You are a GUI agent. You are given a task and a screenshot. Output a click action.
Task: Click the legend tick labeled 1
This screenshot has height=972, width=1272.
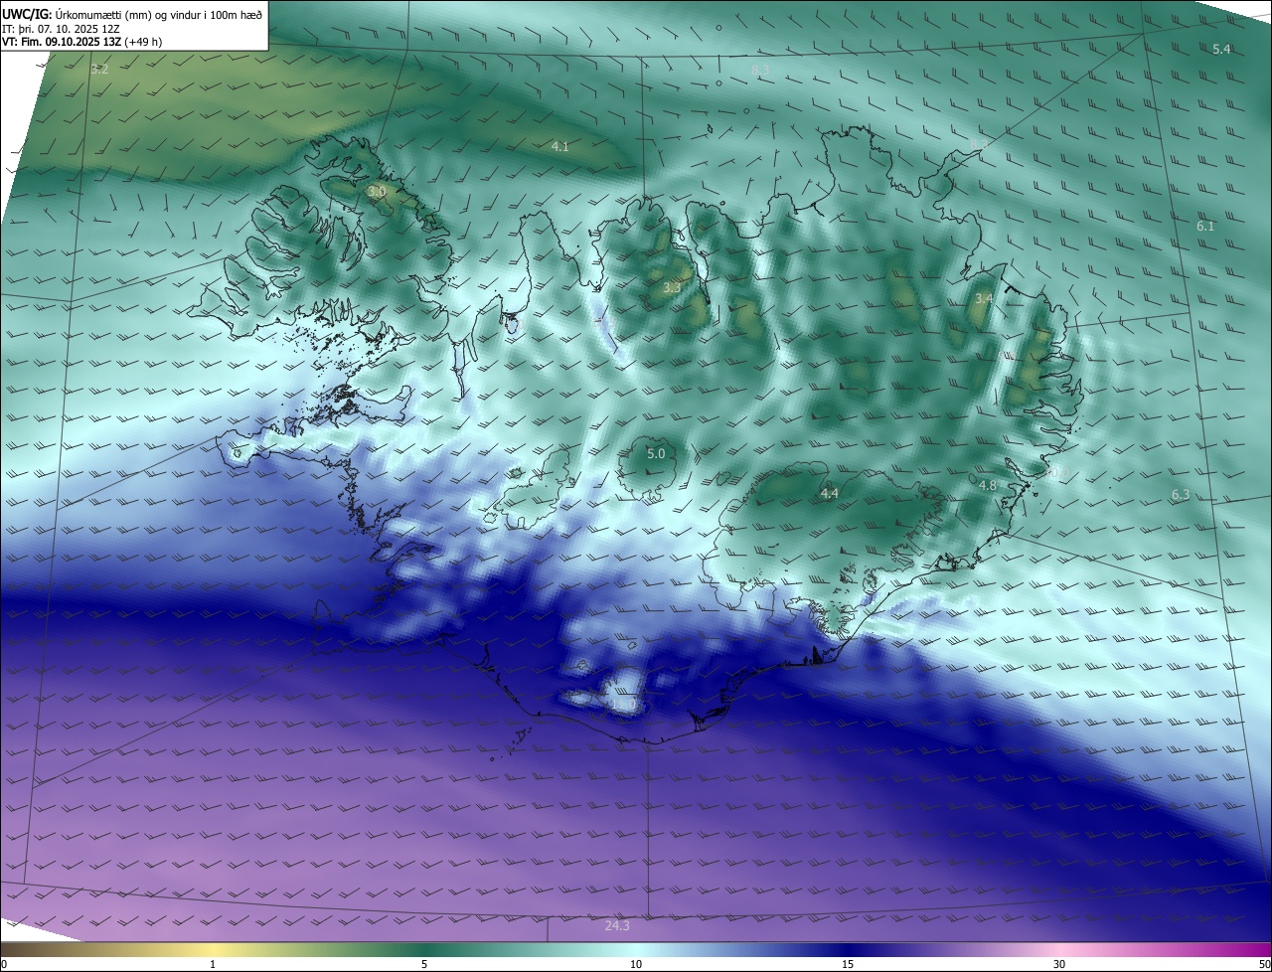pyautogui.click(x=213, y=964)
